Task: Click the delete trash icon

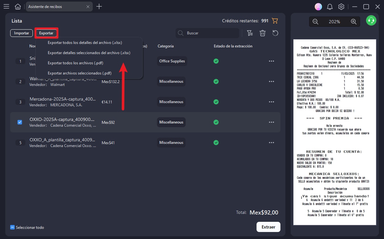Action: (x=263, y=33)
